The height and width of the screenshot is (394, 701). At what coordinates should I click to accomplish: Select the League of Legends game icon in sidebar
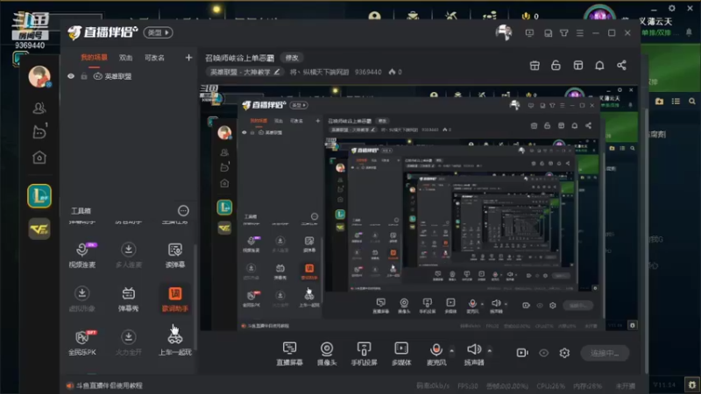39,195
